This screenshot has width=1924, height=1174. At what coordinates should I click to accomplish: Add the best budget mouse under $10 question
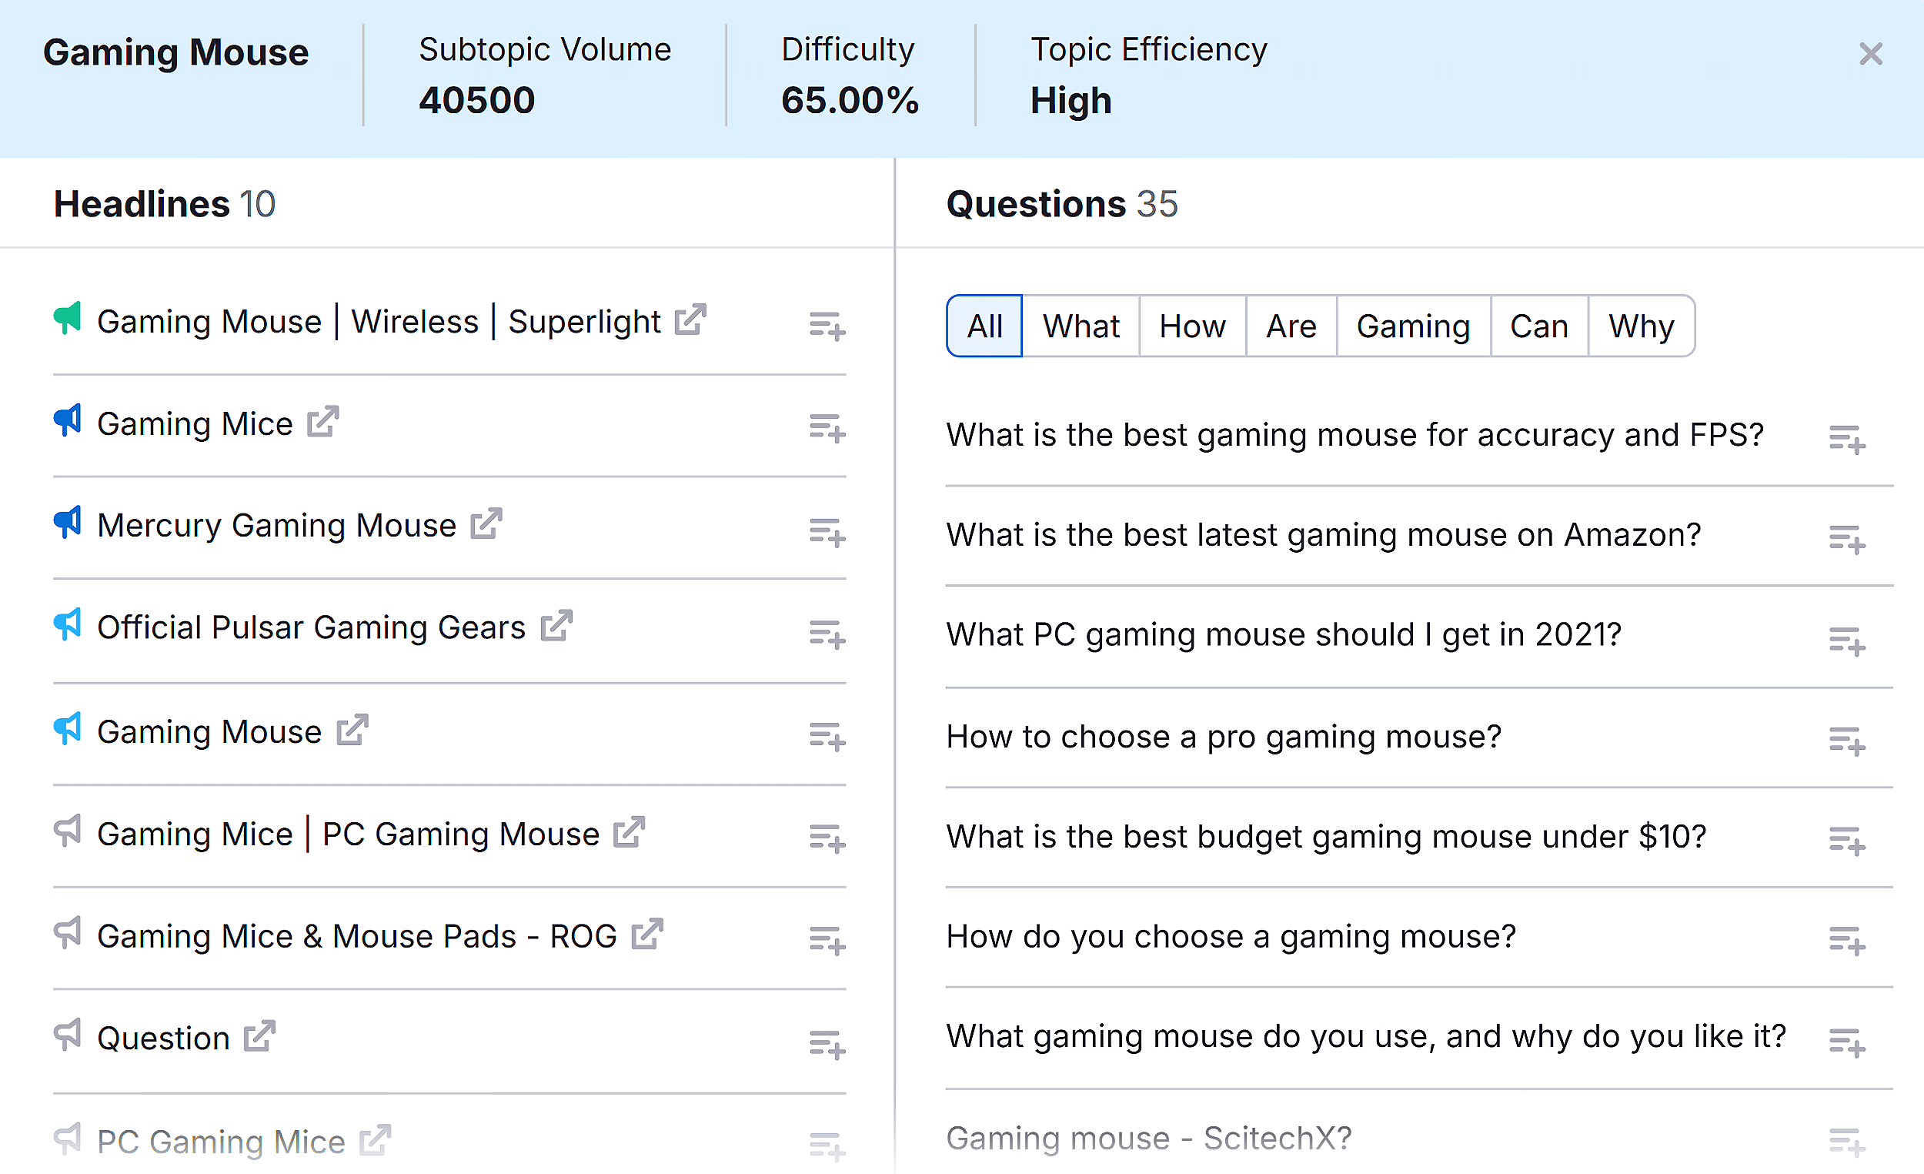(x=1847, y=840)
